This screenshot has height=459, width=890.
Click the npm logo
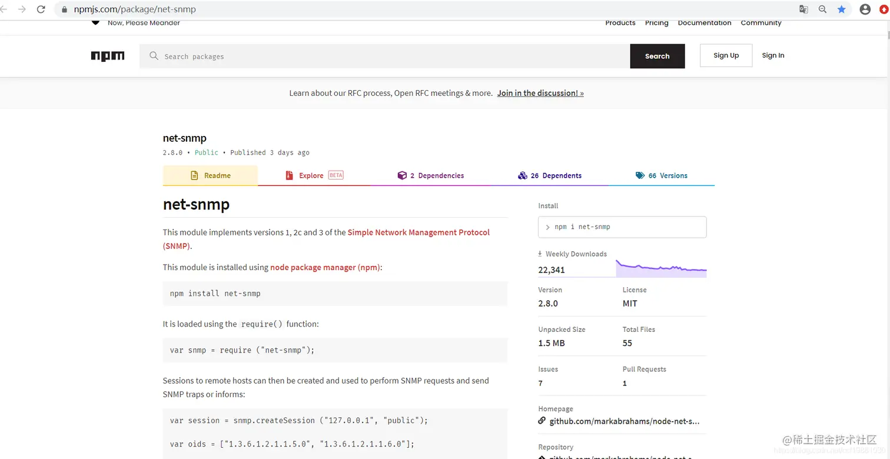click(x=108, y=56)
